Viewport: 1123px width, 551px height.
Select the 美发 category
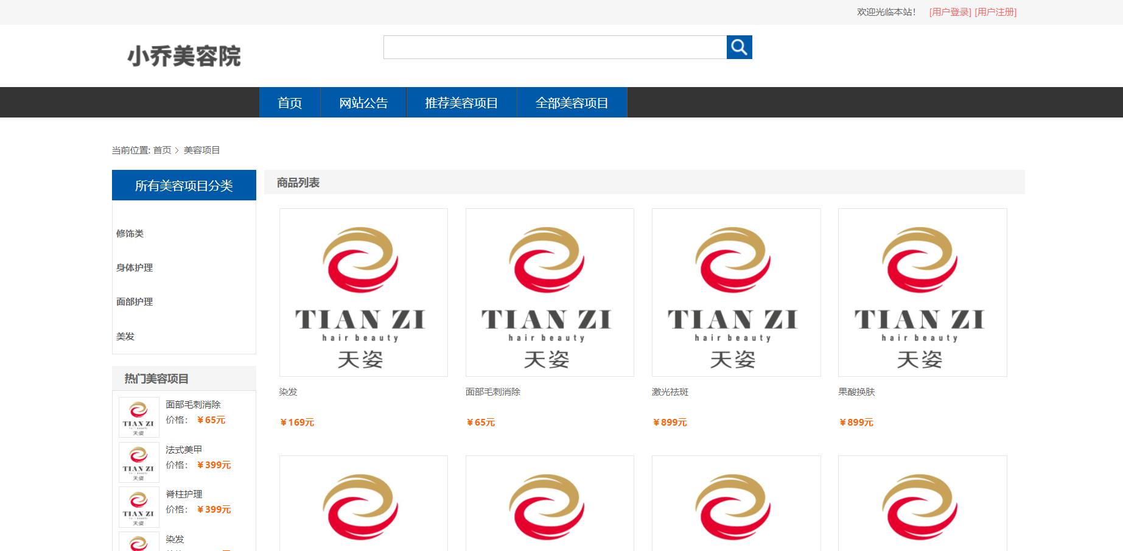coord(125,337)
